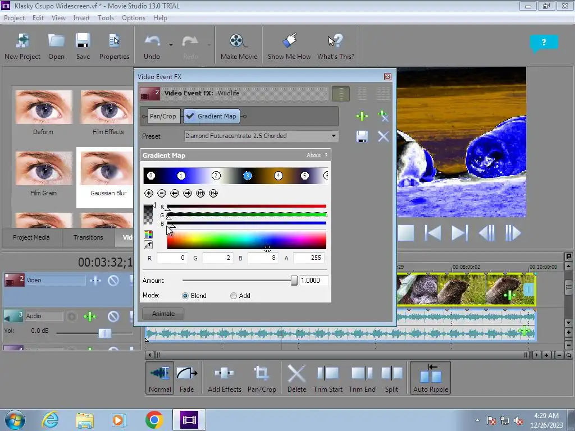Open the Tools menu
This screenshot has width=575, height=431.
(106, 18)
